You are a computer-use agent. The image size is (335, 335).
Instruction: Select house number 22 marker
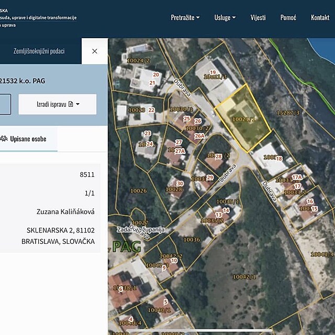[x=151, y=110]
